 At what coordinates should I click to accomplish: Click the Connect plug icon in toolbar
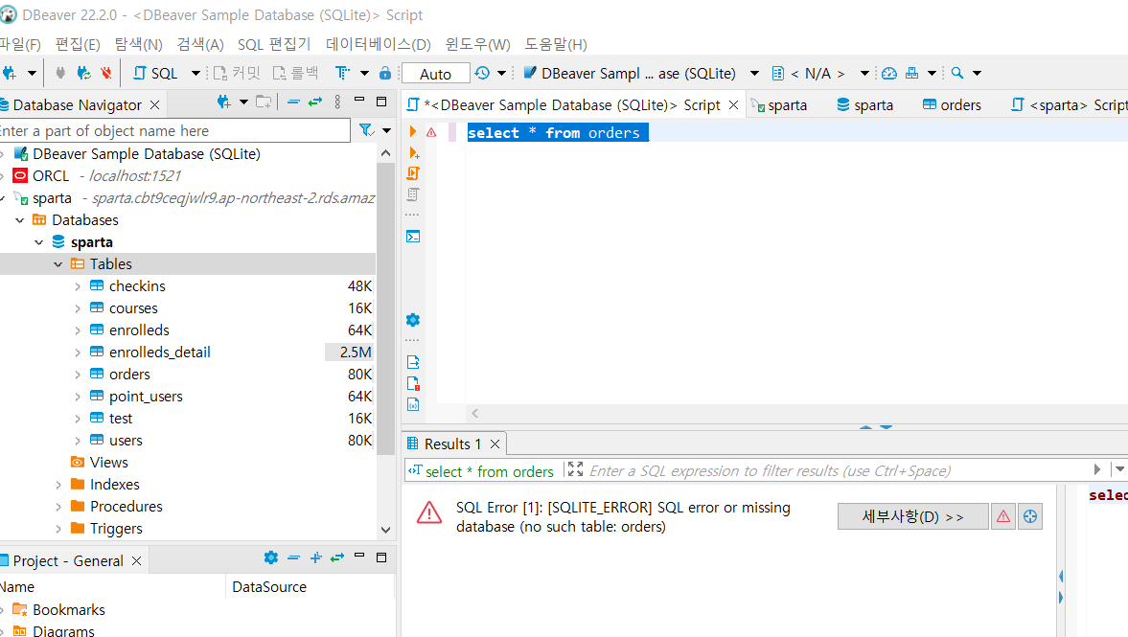point(60,73)
